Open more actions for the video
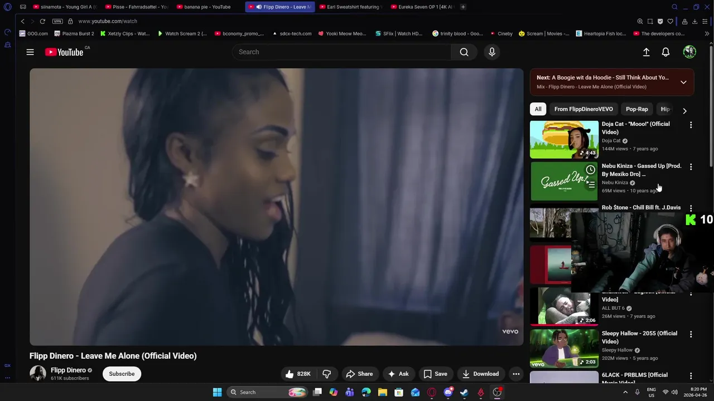714x401 pixels. point(516,374)
